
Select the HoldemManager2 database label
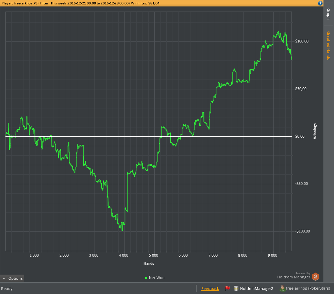256,289
